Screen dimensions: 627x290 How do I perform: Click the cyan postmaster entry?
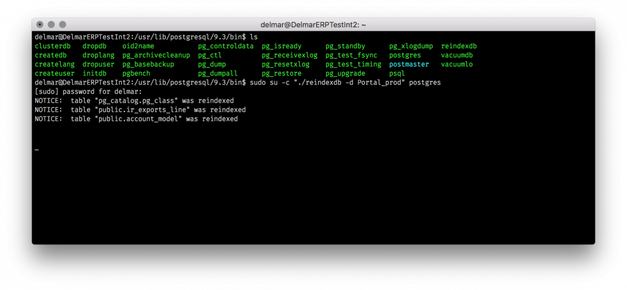tap(409, 65)
